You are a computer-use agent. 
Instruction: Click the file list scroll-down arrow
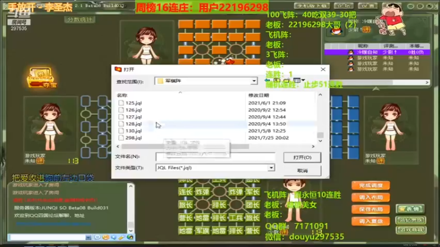click(x=320, y=141)
